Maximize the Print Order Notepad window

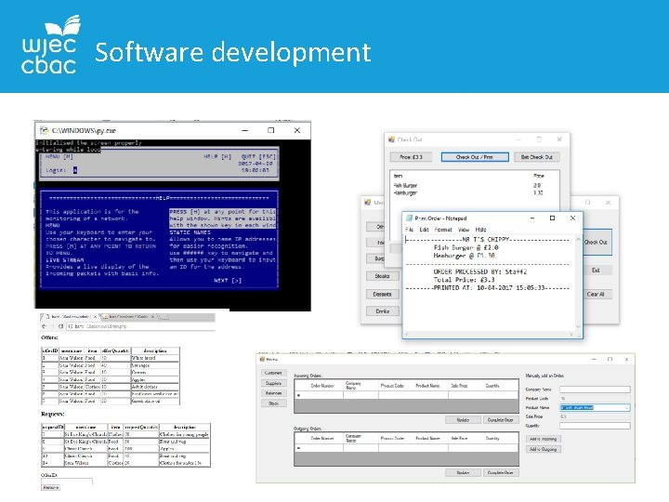click(x=552, y=218)
